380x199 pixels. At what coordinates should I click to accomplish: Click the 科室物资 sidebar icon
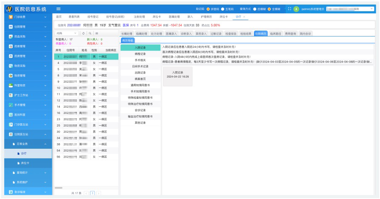(x=11, y=85)
